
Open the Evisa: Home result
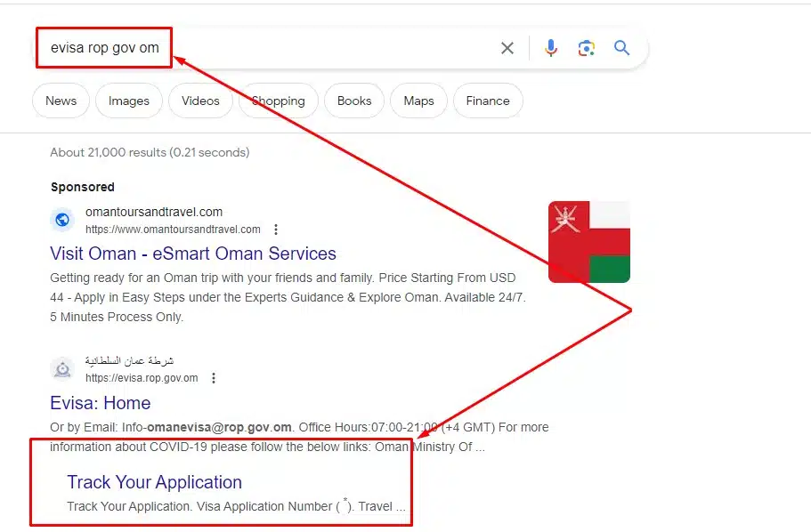101,403
